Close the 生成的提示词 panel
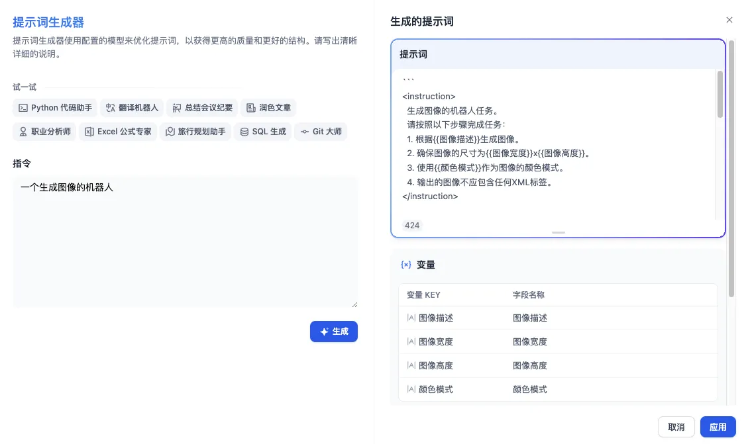748x444 pixels. (729, 21)
